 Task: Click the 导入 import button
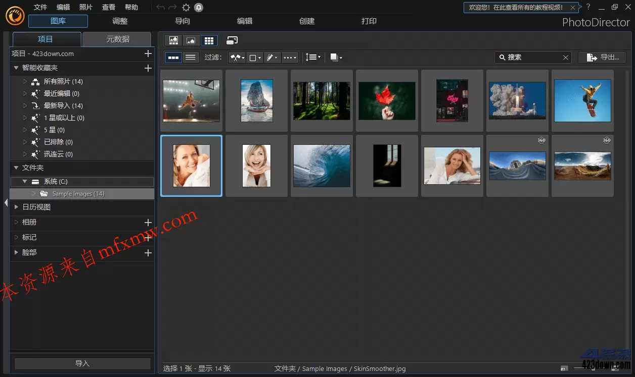pyautogui.click(x=82, y=363)
